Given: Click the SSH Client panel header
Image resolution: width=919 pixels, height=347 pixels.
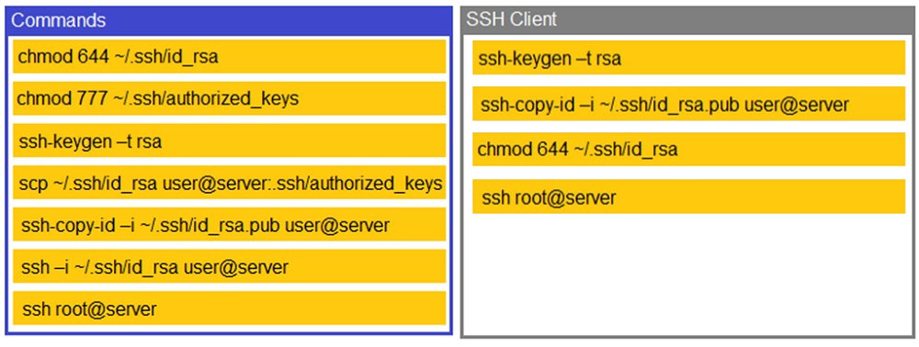Looking at the screenshot, I should (688, 19).
